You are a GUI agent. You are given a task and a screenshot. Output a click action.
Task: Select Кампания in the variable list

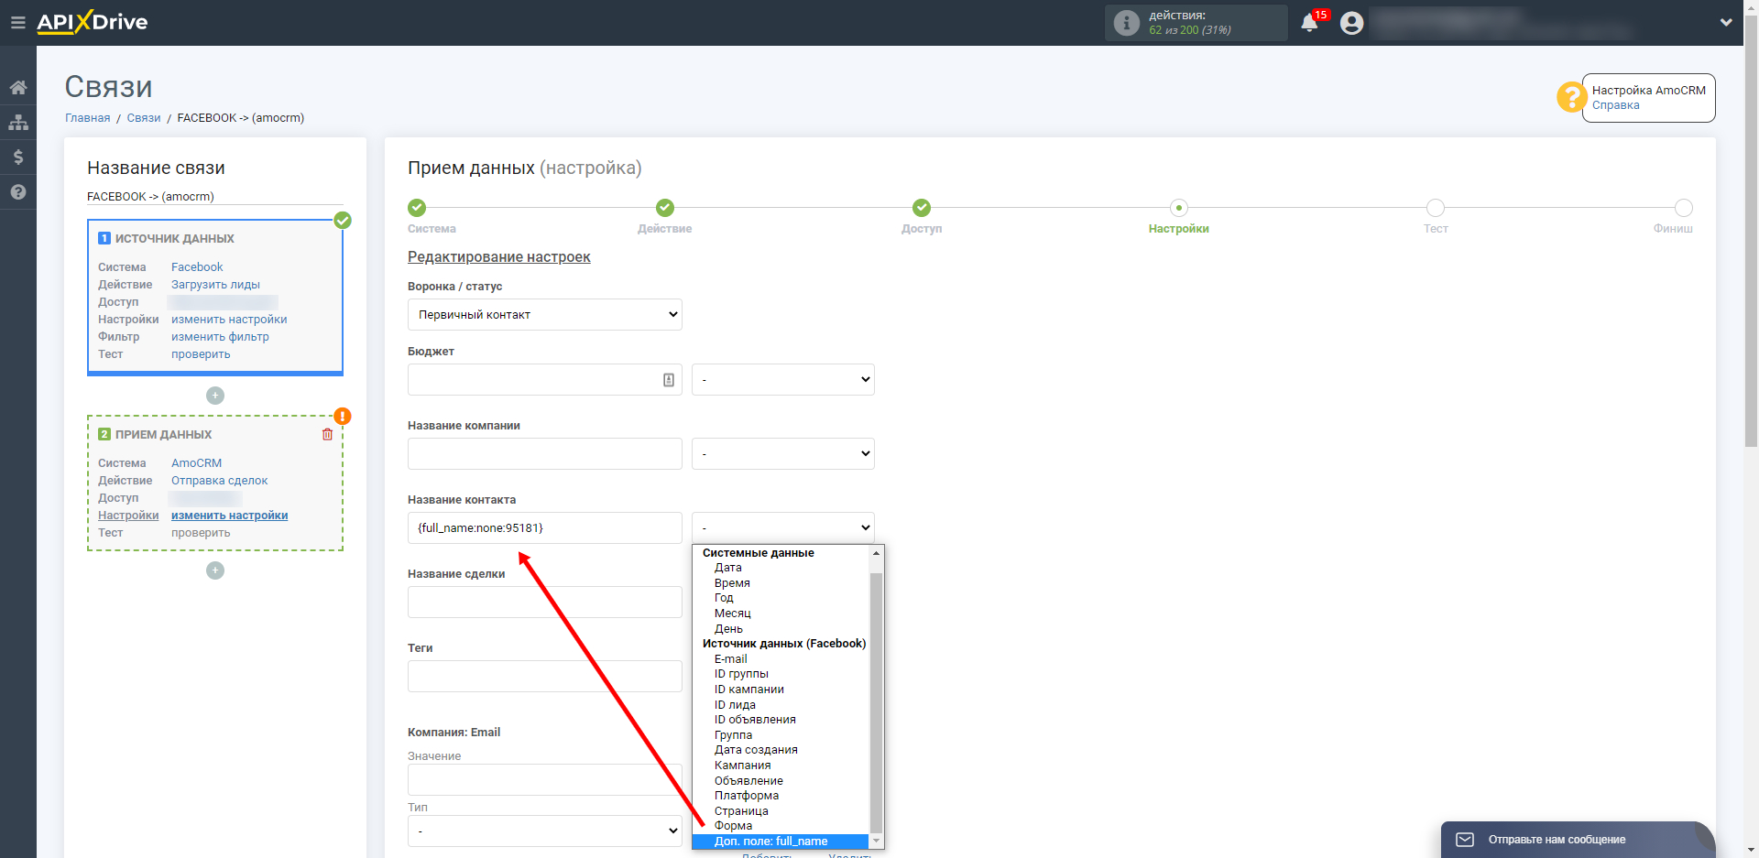pos(742,766)
